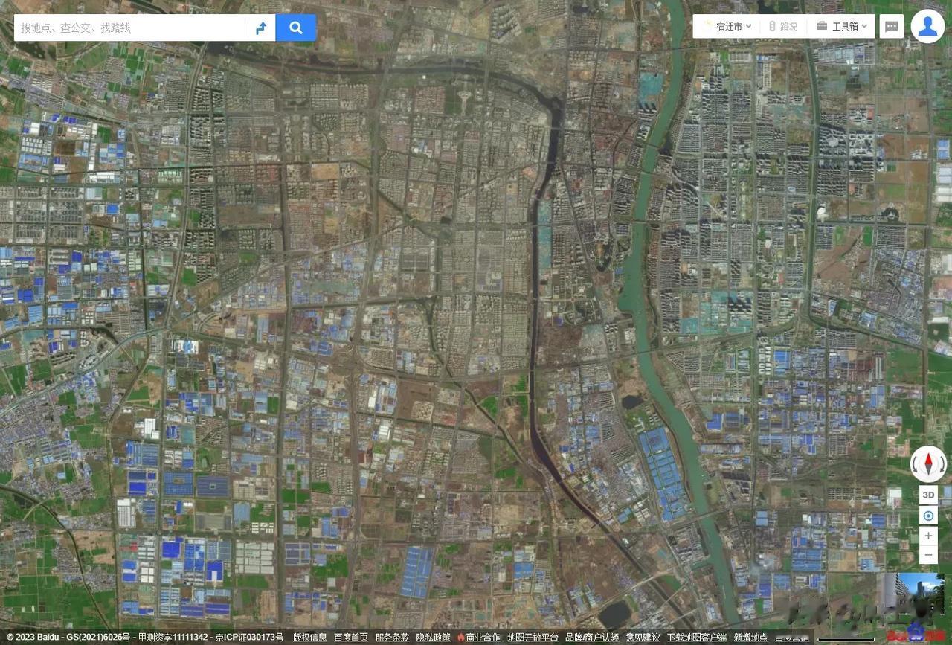Click the 品牌商户认领 footer link
The image size is (952, 645).
pos(592,638)
